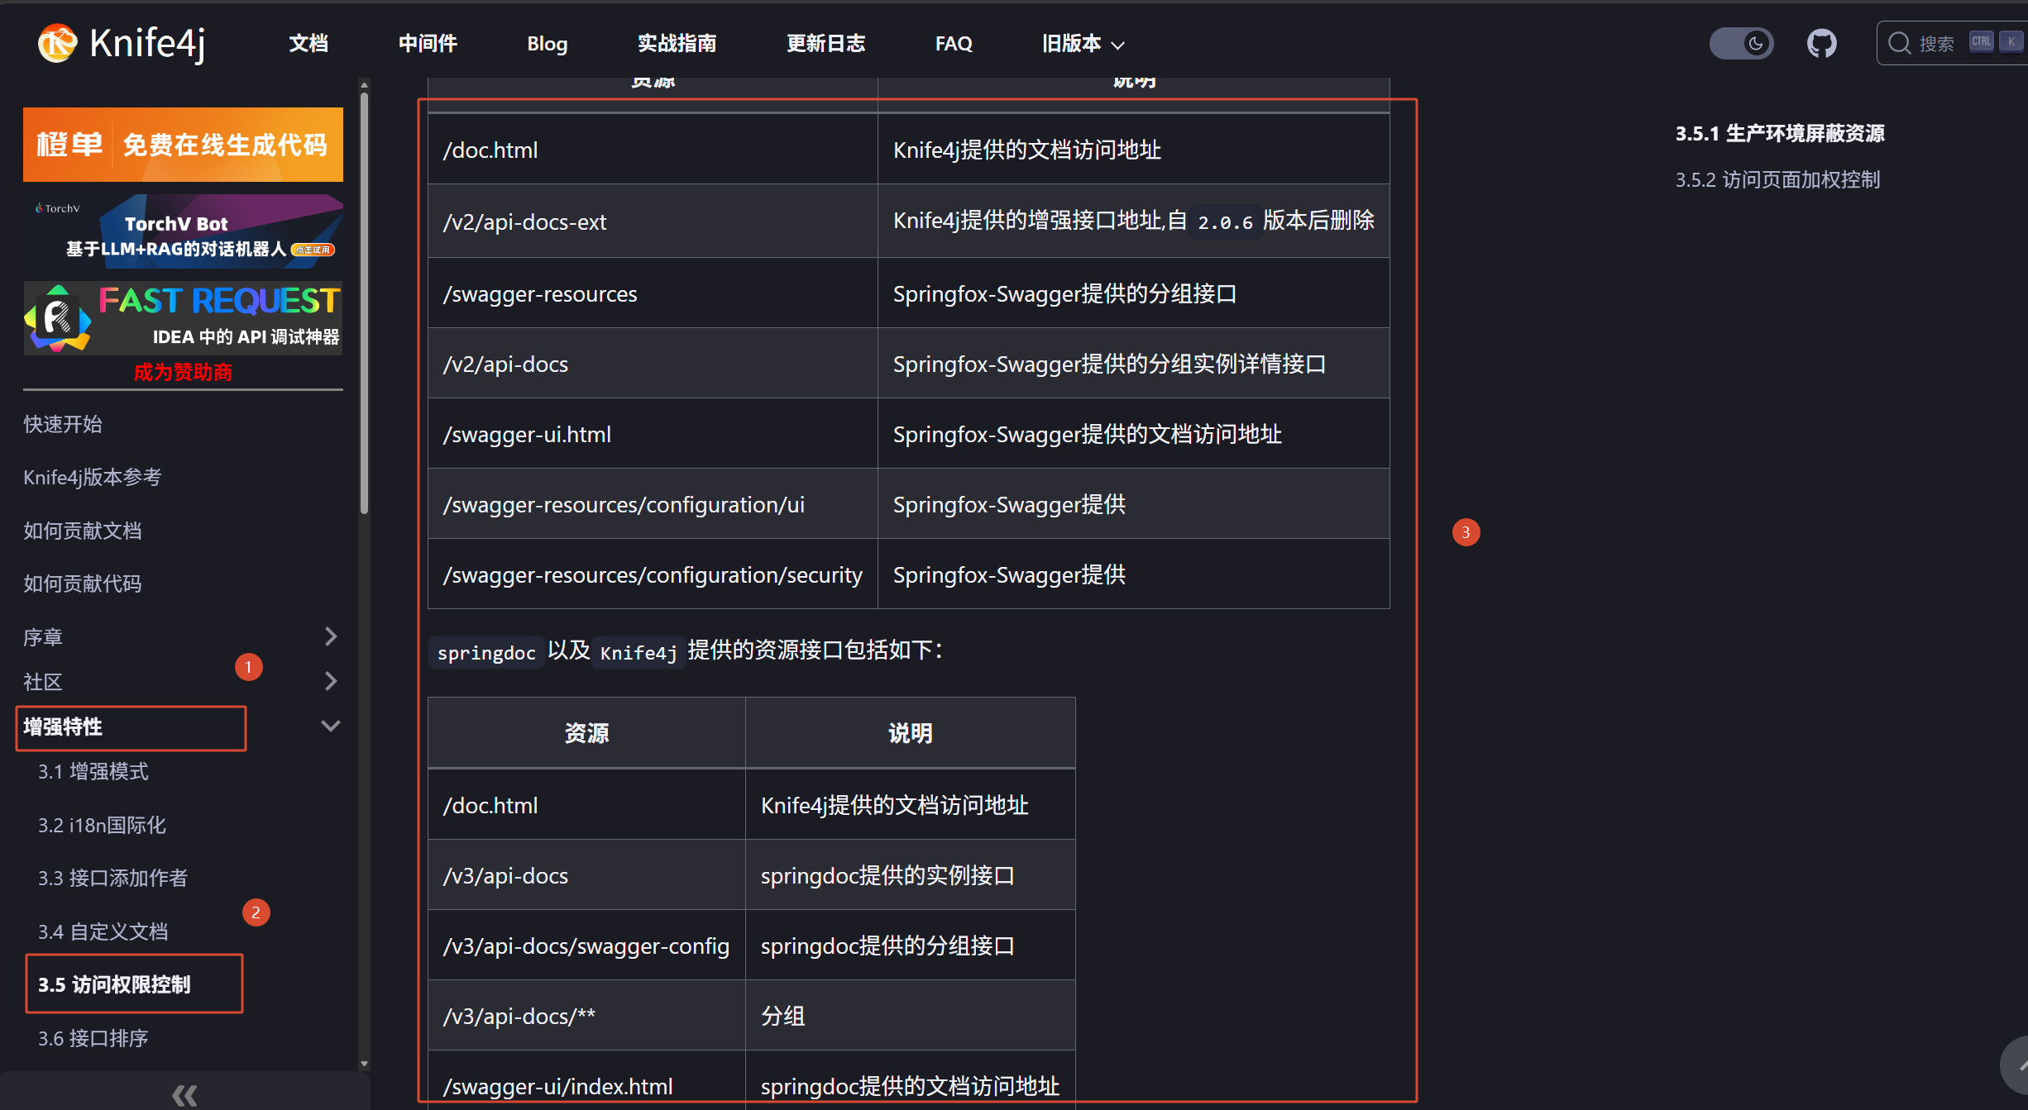Open the 中间件 nav item
This screenshot has height=1110, width=2028.
pyautogui.click(x=428, y=44)
